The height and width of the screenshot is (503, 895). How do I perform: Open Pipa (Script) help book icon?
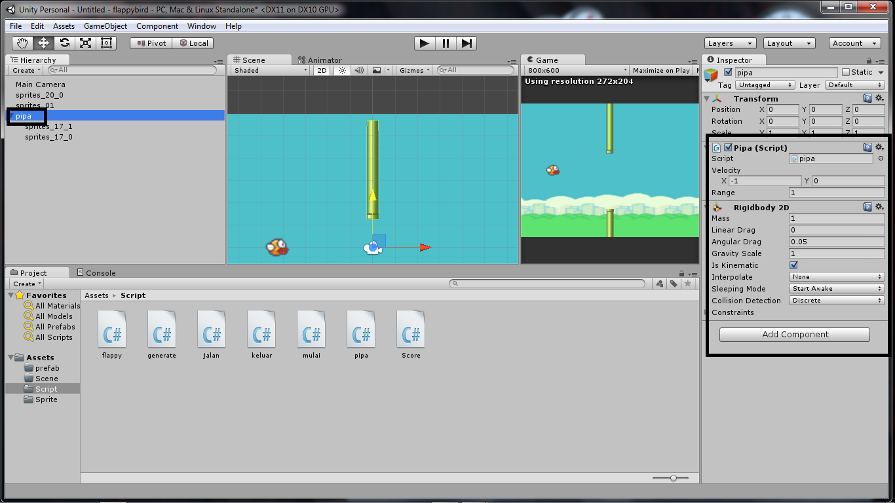pyautogui.click(x=867, y=148)
